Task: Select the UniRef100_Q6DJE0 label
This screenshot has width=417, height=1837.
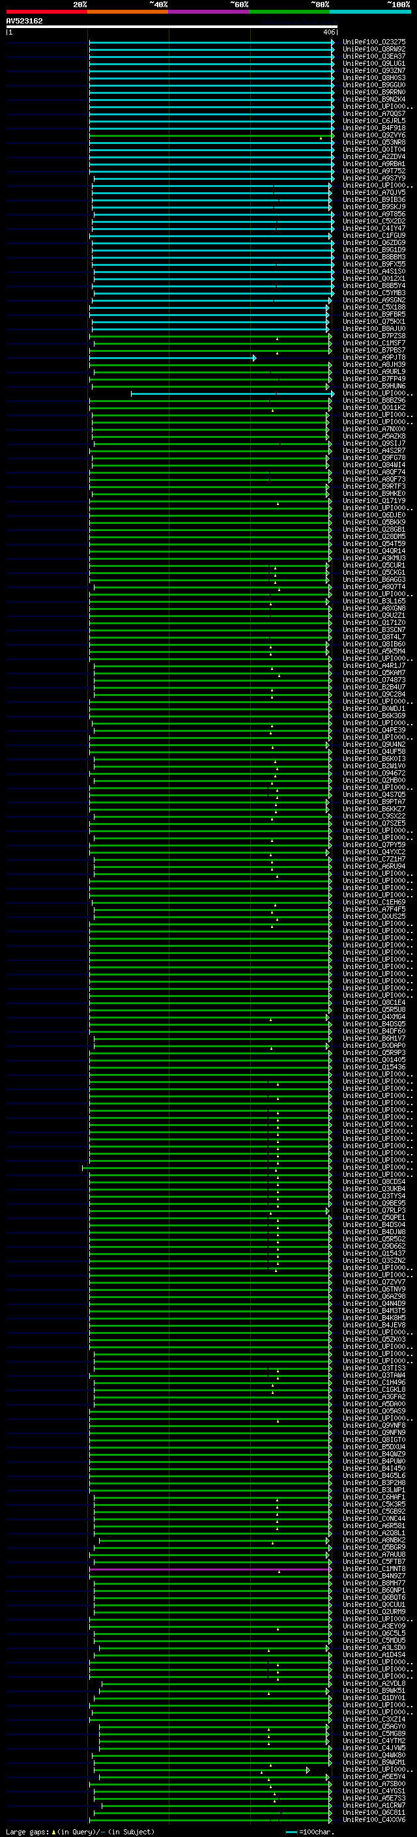Action: [373, 515]
